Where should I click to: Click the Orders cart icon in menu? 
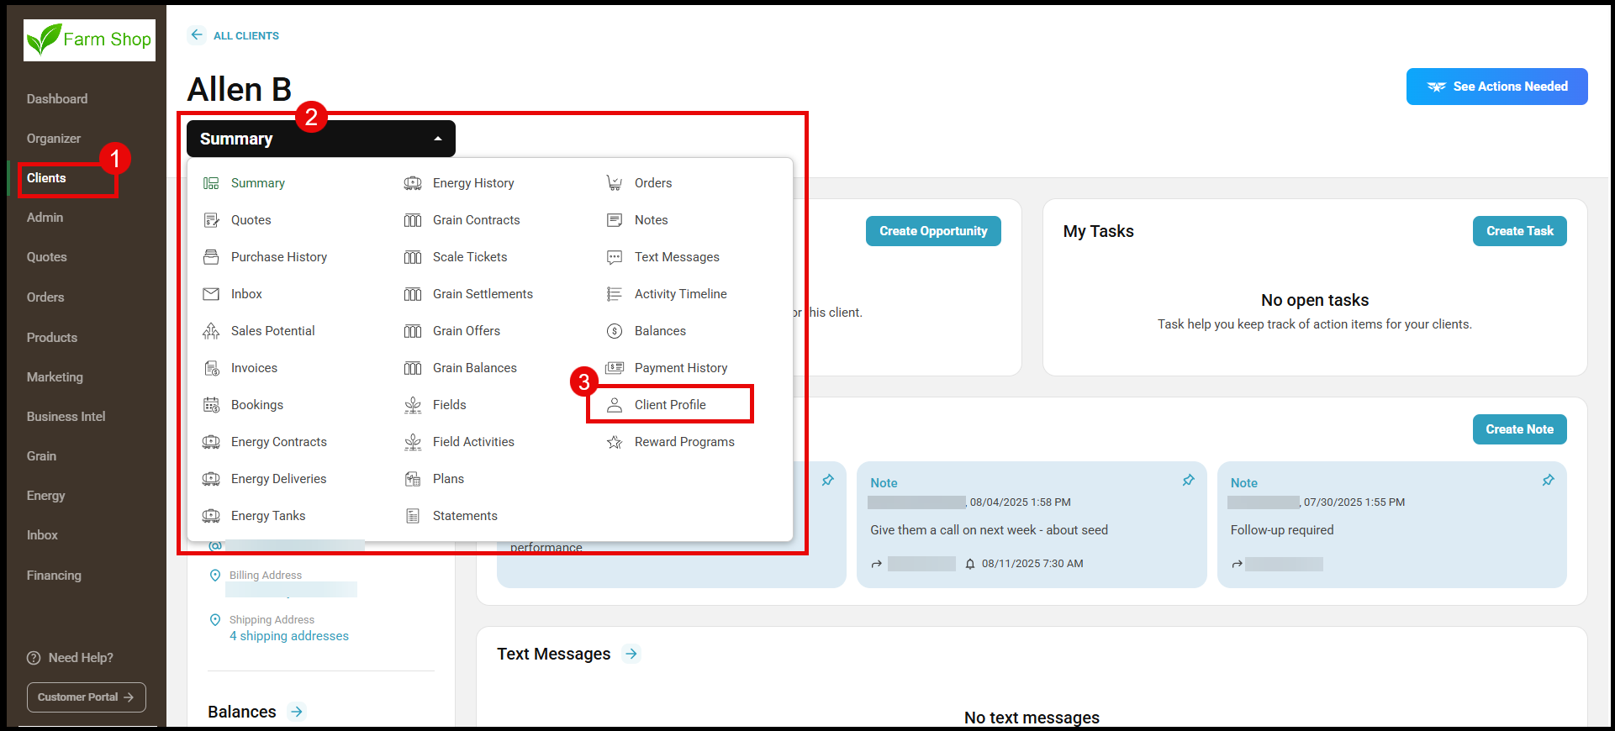tap(615, 183)
